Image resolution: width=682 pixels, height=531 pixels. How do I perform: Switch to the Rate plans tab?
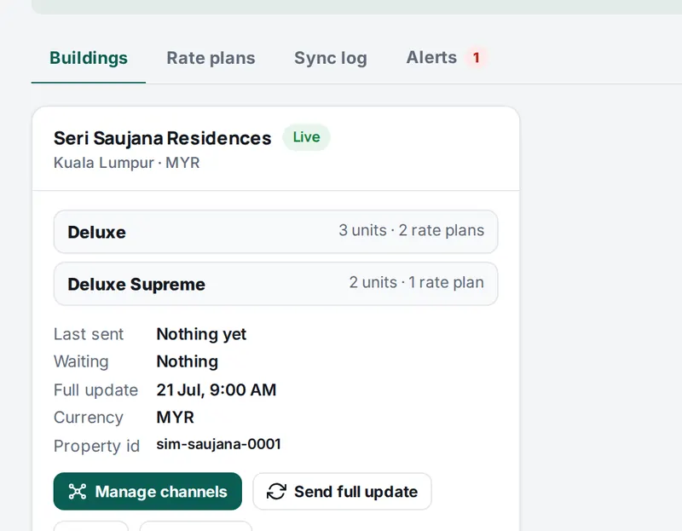pos(211,58)
